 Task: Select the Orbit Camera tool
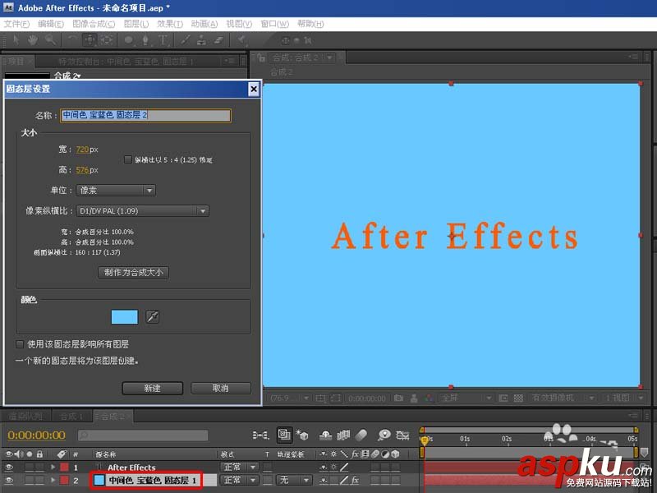pos(90,39)
